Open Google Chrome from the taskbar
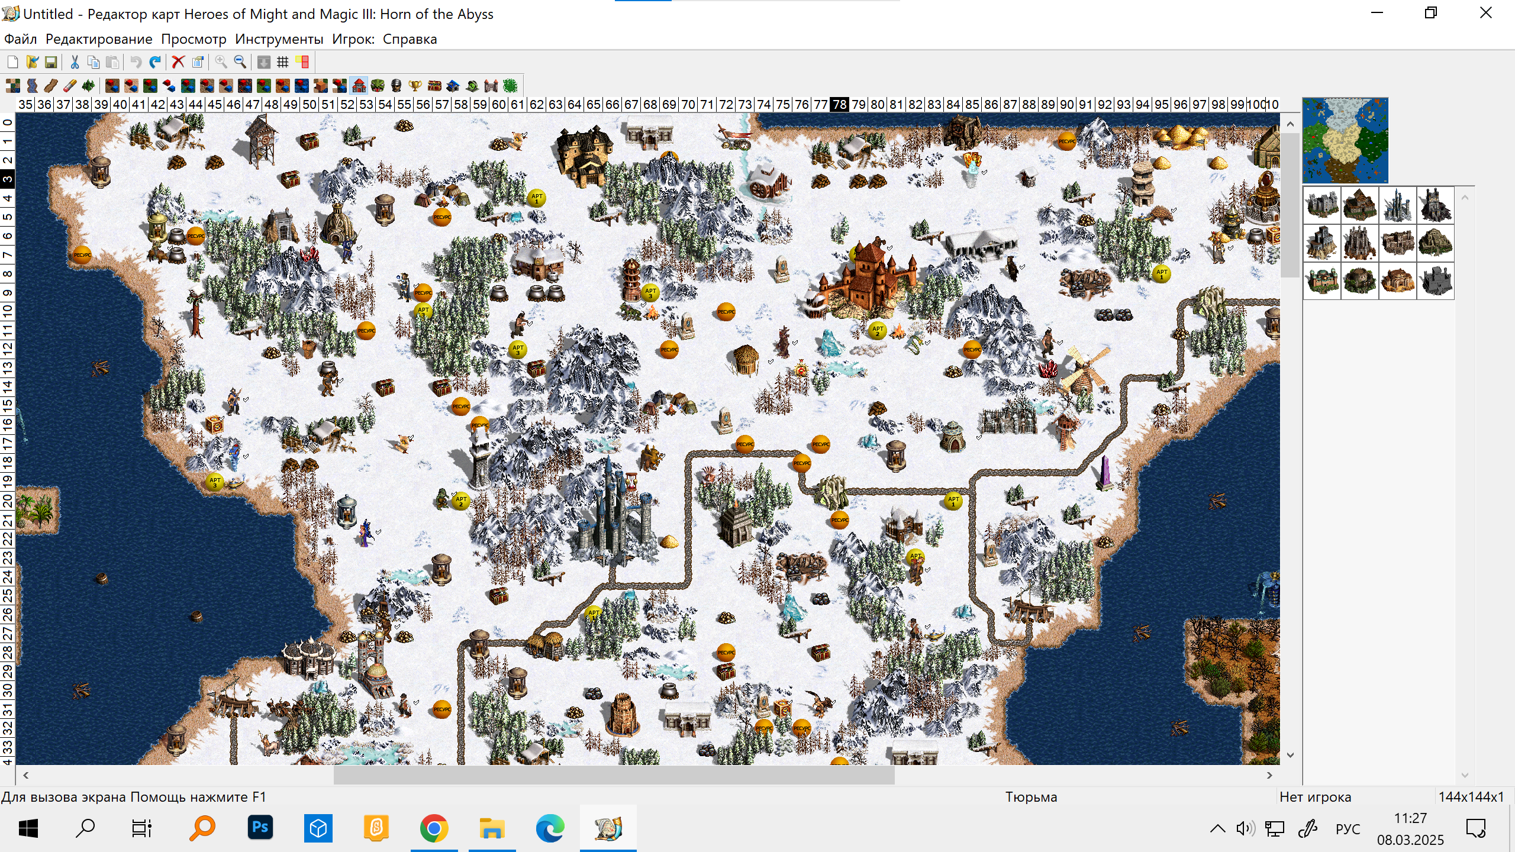1515x852 pixels. pyautogui.click(x=434, y=828)
